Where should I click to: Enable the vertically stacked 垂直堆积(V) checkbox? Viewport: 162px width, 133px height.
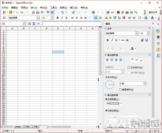[x=120, y=90]
